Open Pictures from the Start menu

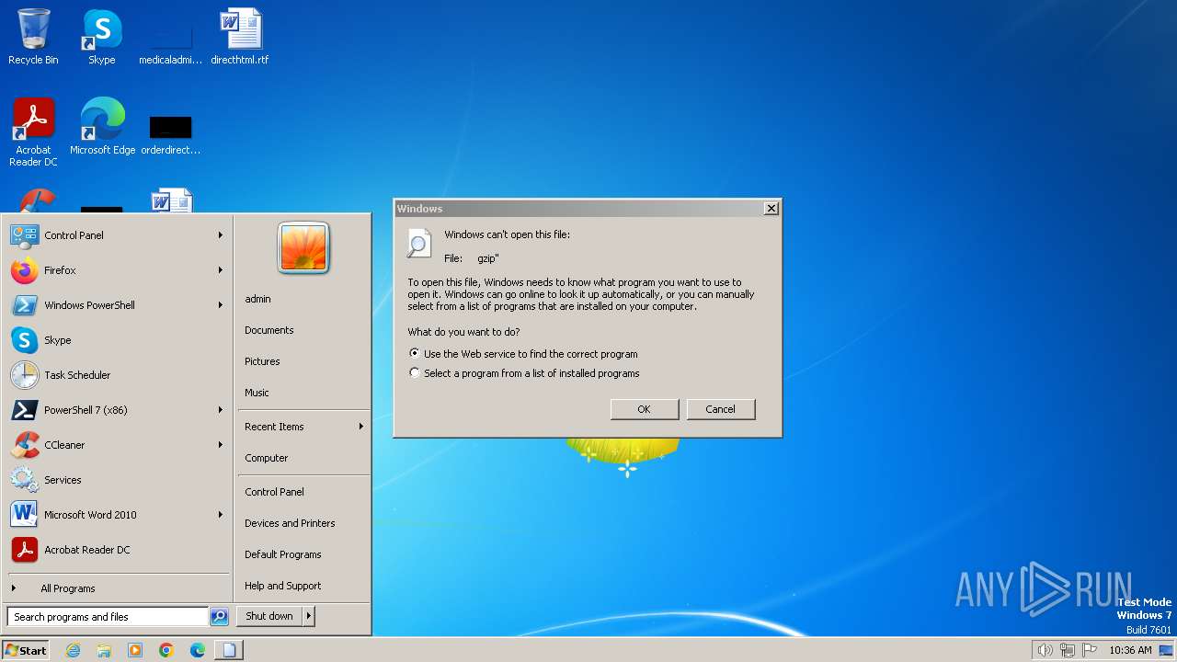pyautogui.click(x=262, y=361)
